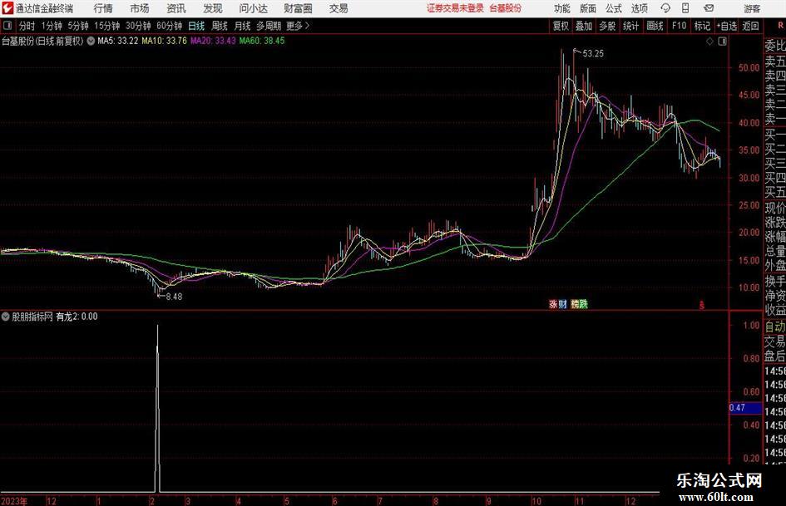Image resolution: width=786 pixels, height=506 pixels.
Task: Switch to 15分钟 period
Action: coord(106,26)
